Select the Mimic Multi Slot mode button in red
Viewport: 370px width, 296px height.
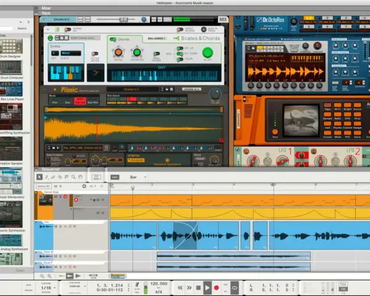point(80,101)
